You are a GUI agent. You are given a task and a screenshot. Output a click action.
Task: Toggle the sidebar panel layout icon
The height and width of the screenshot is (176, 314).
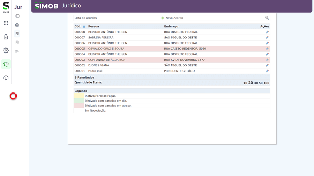click(17, 16)
